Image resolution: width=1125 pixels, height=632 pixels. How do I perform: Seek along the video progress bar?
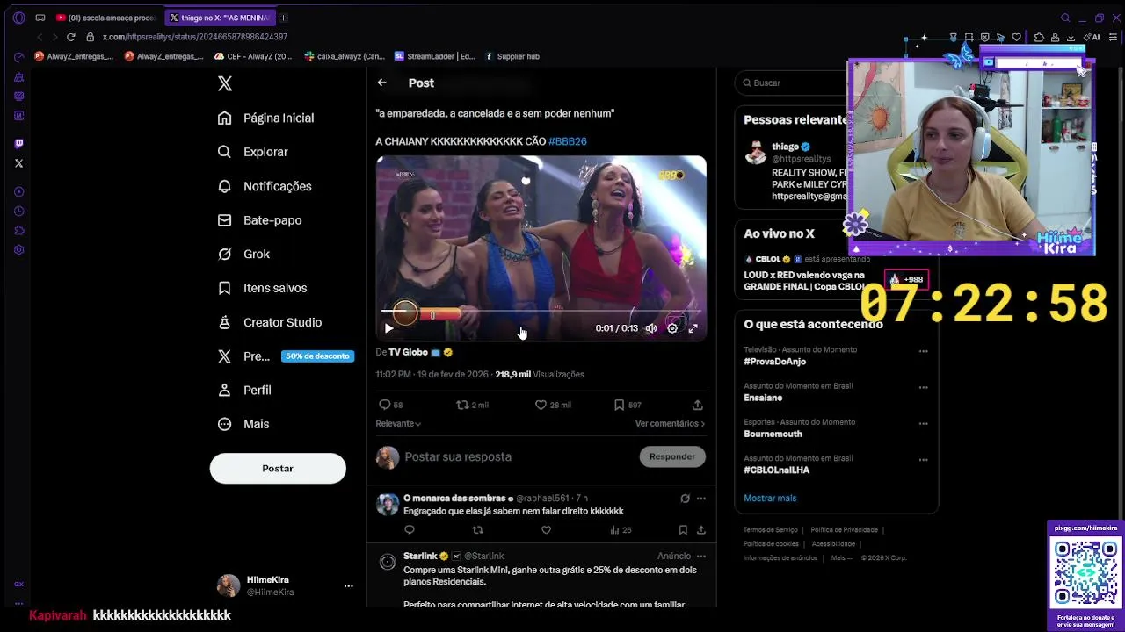(x=541, y=311)
